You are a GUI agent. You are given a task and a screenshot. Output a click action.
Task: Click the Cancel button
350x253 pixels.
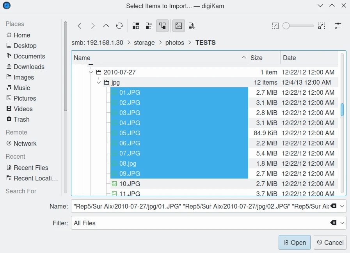click(330, 242)
